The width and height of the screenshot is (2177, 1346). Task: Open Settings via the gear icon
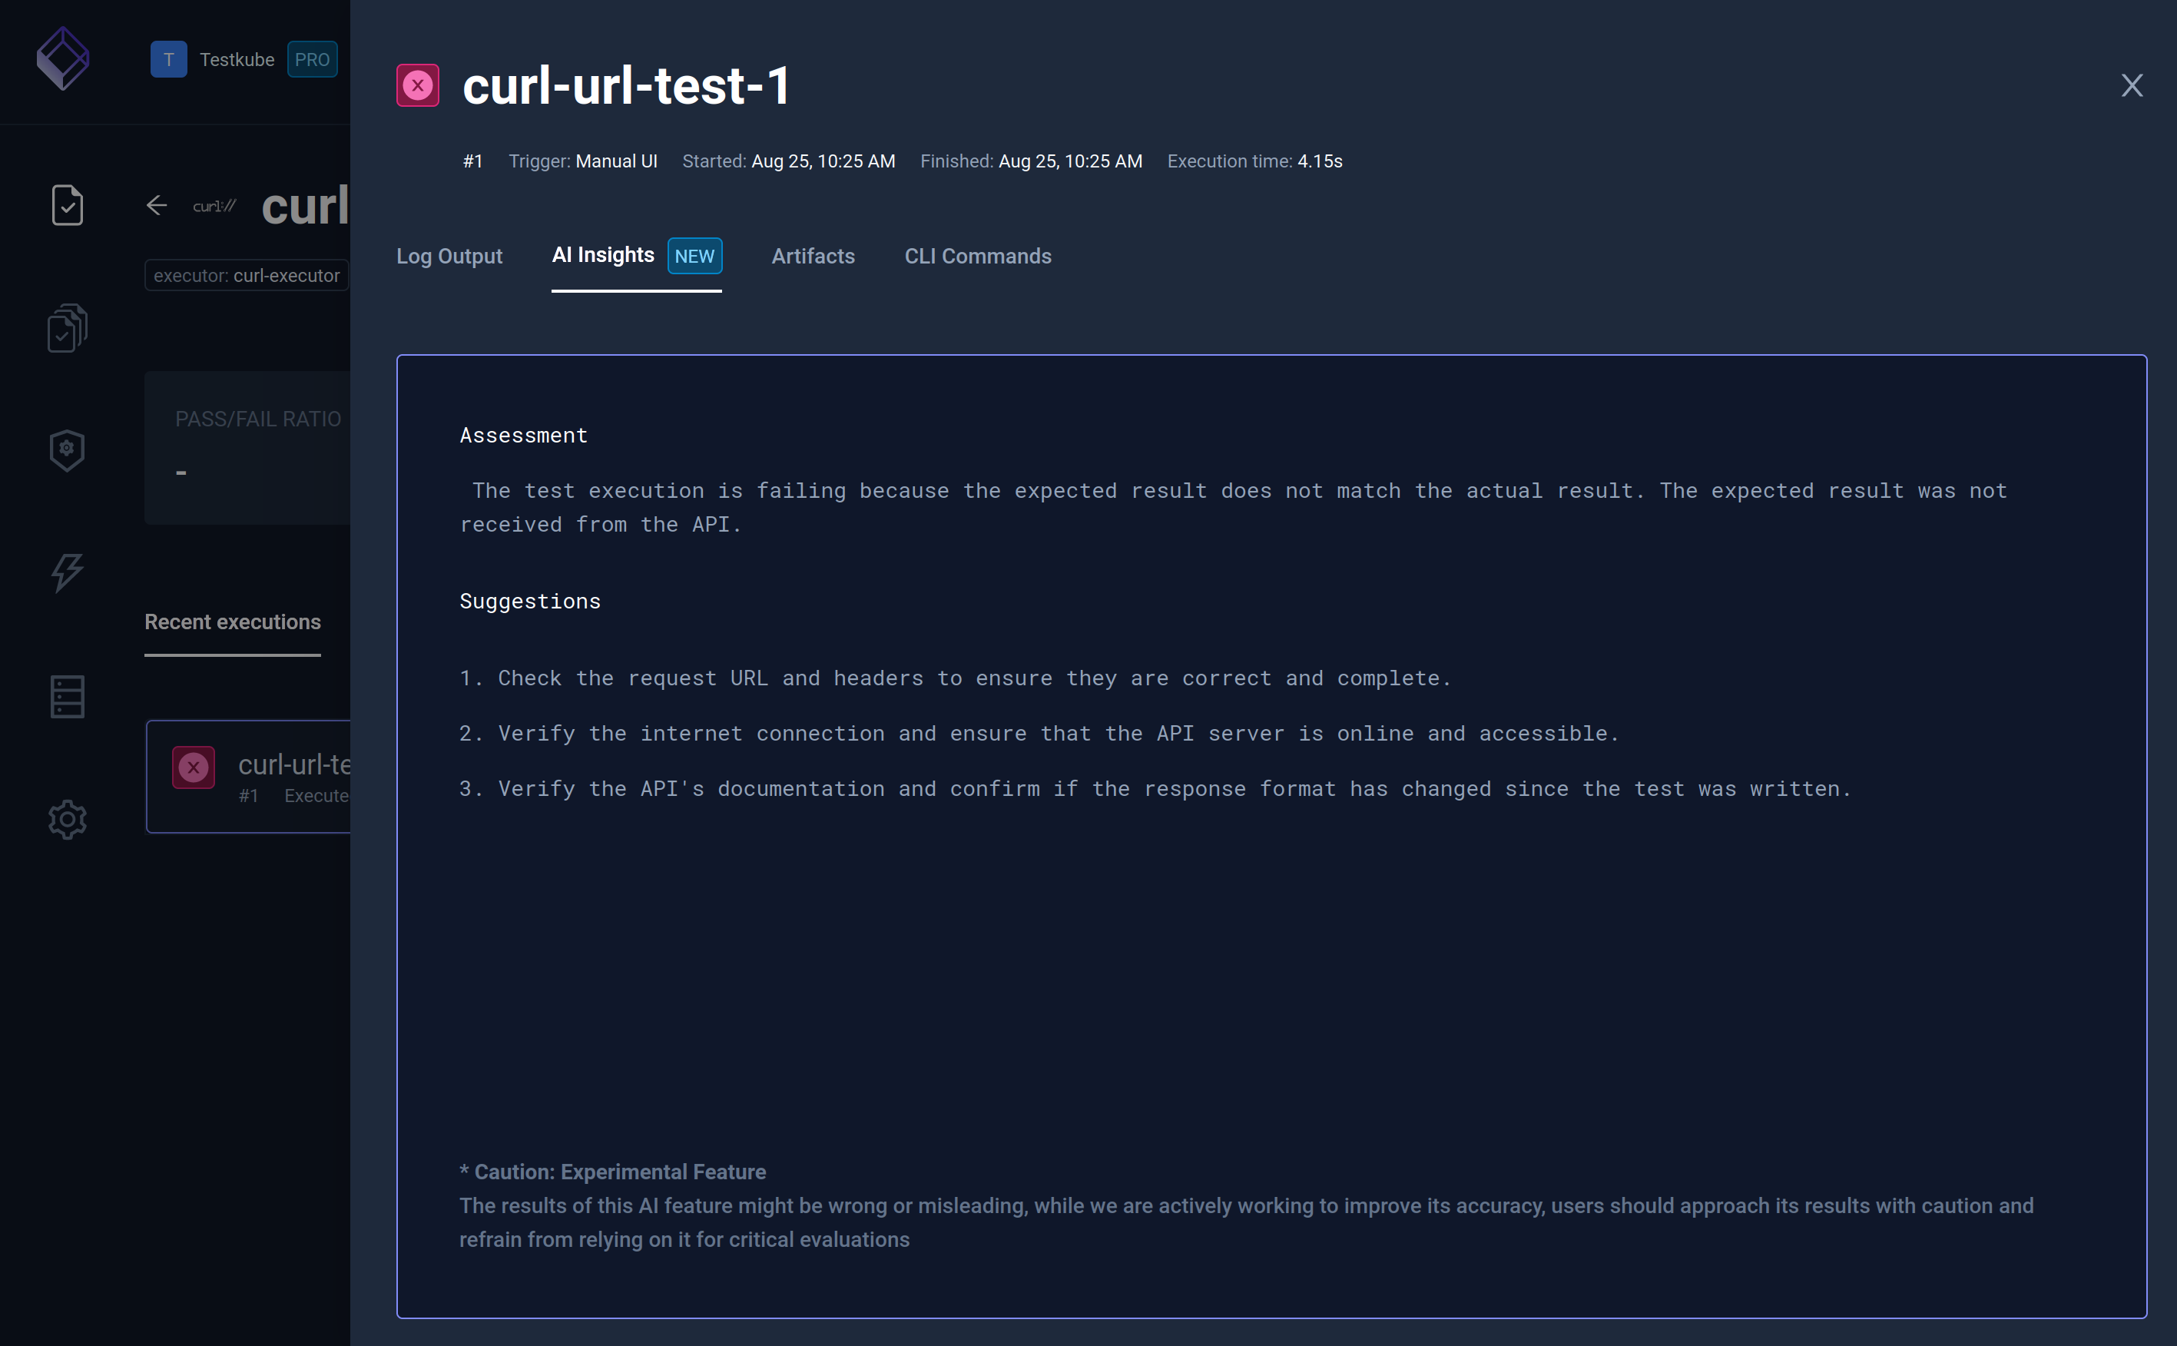[x=67, y=819]
